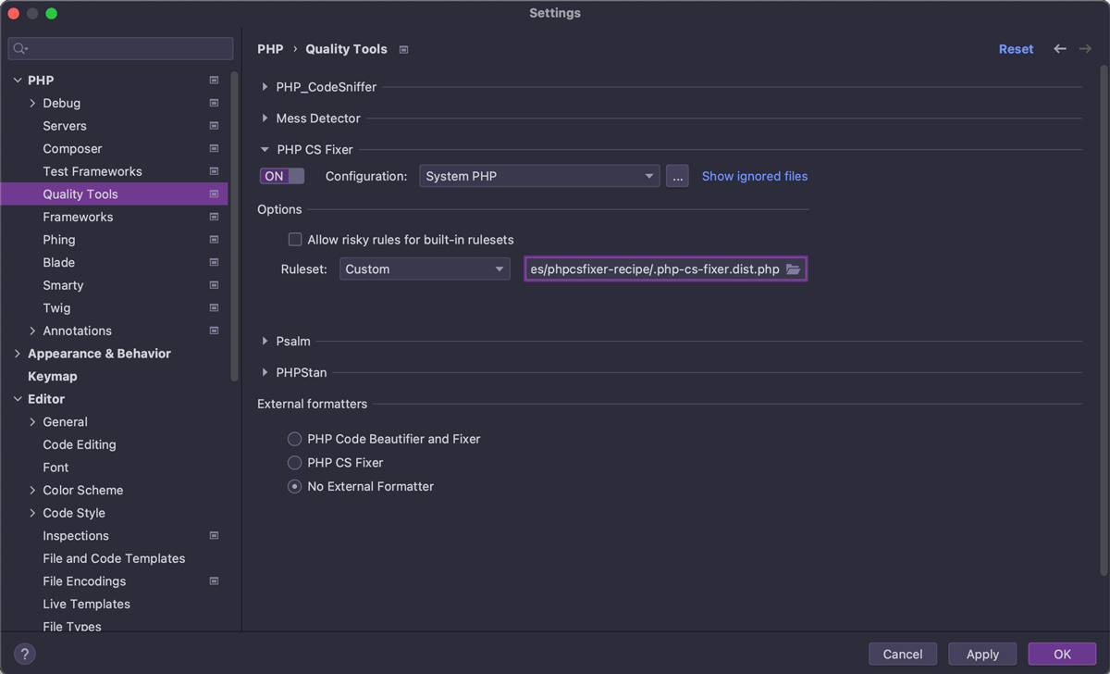Click the screen icon next to File Encodings
The height and width of the screenshot is (674, 1110).
(213, 580)
